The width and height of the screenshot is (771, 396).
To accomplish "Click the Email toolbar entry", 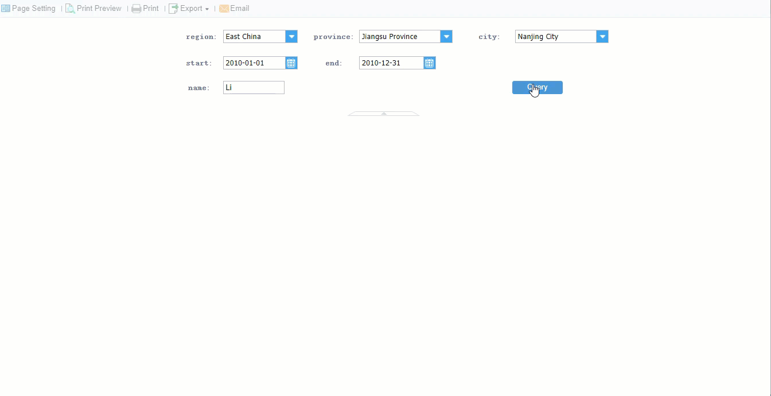I will pyautogui.click(x=239, y=8).
